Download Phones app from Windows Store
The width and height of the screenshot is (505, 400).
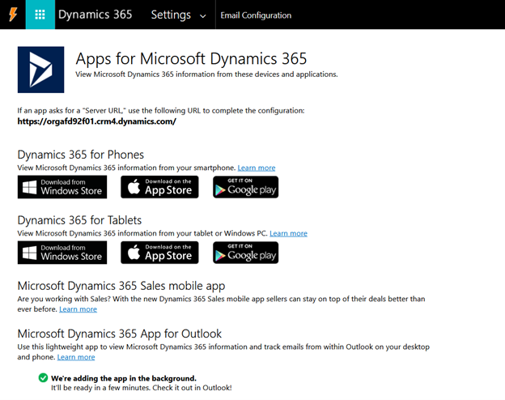point(62,187)
